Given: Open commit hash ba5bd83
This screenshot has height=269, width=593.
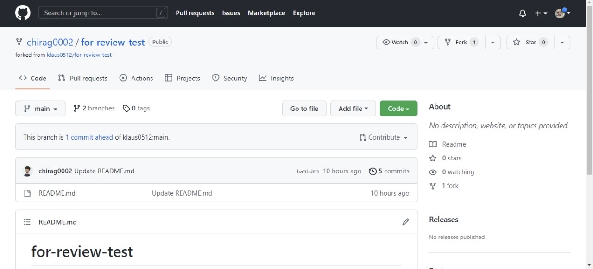Looking at the screenshot, I should tap(308, 171).
